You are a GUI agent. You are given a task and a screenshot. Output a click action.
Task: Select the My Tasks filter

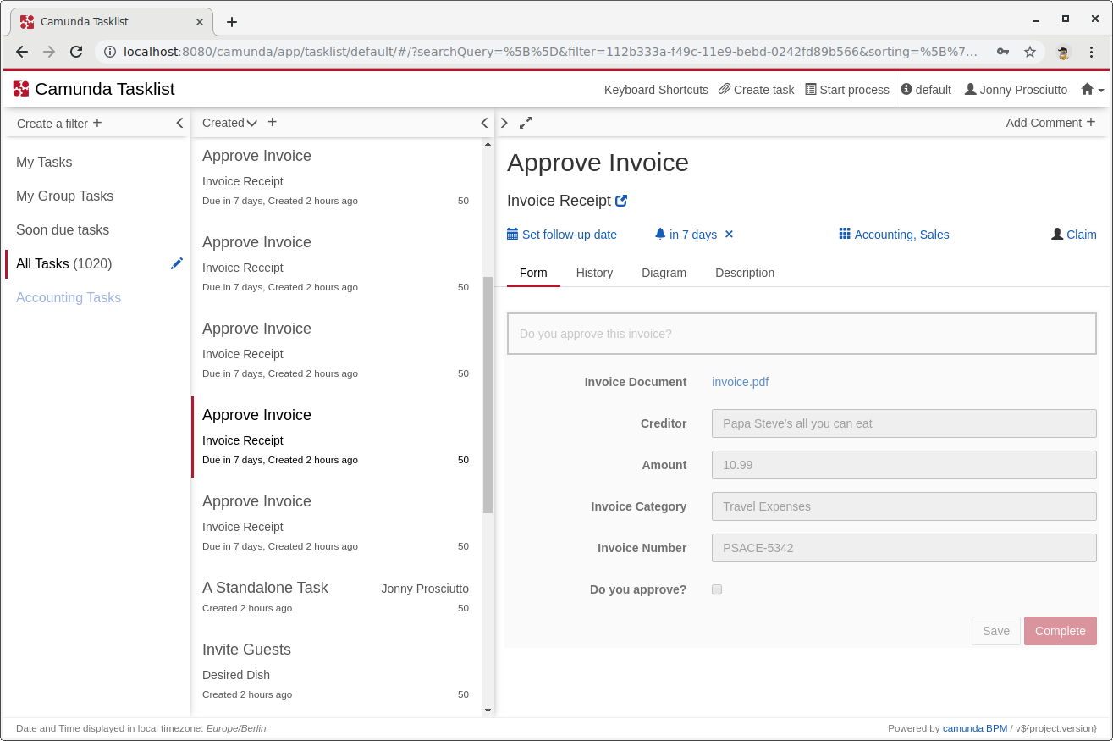(x=44, y=162)
